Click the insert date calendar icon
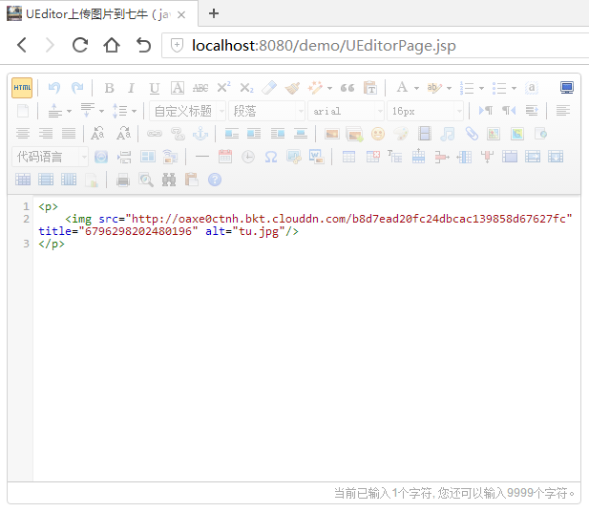This screenshot has width=589, height=512. pyautogui.click(x=225, y=157)
